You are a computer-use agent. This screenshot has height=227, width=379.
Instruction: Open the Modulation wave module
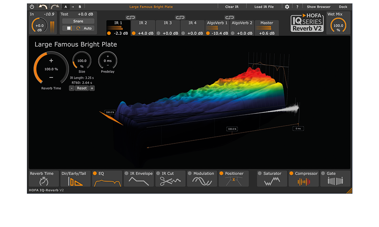[202, 179]
